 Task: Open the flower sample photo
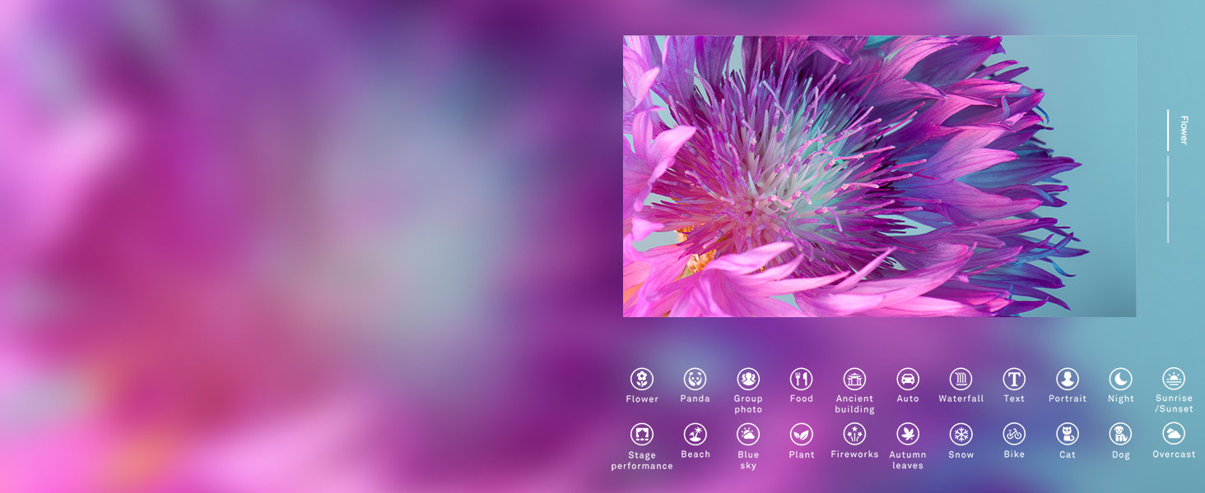point(879,176)
